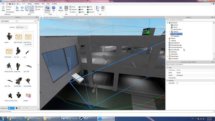Click the Filter workspace field
Viewport: 215px width, 121px height.
(x=189, y=20)
